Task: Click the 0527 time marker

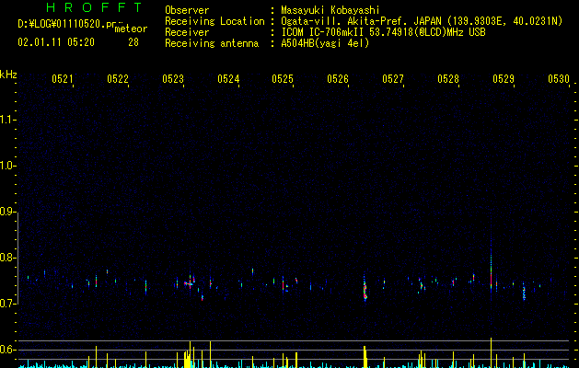Action: [393, 78]
